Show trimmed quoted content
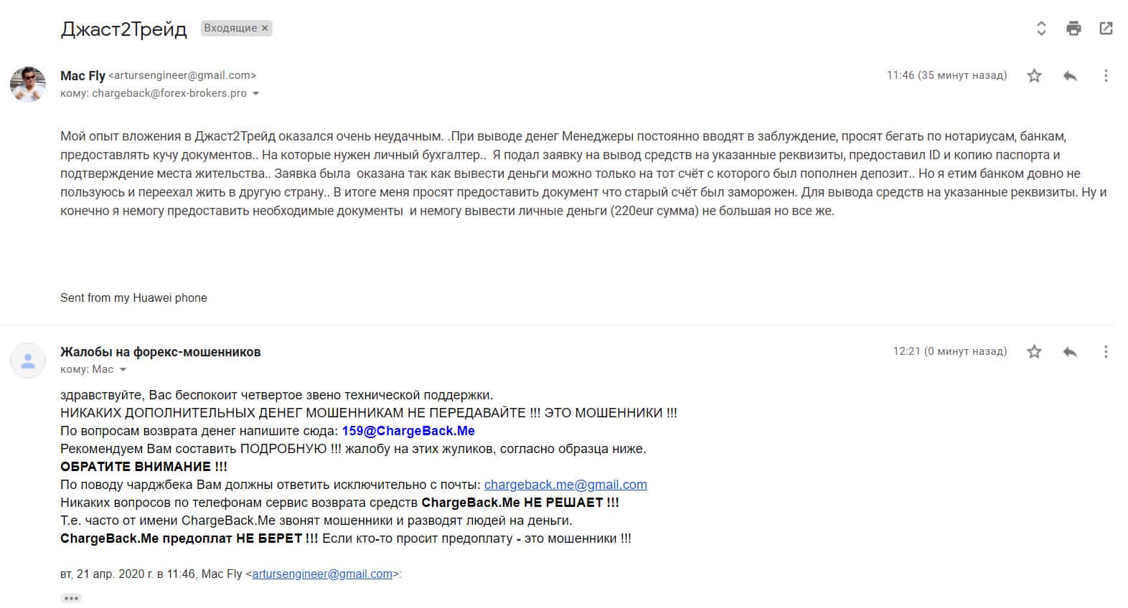Image resolution: width=1128 pixels, height=608 pixels. click(x=71, y=598)
